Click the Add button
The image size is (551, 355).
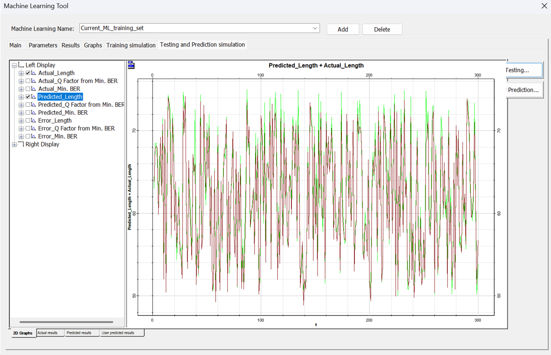click(343, 29)
